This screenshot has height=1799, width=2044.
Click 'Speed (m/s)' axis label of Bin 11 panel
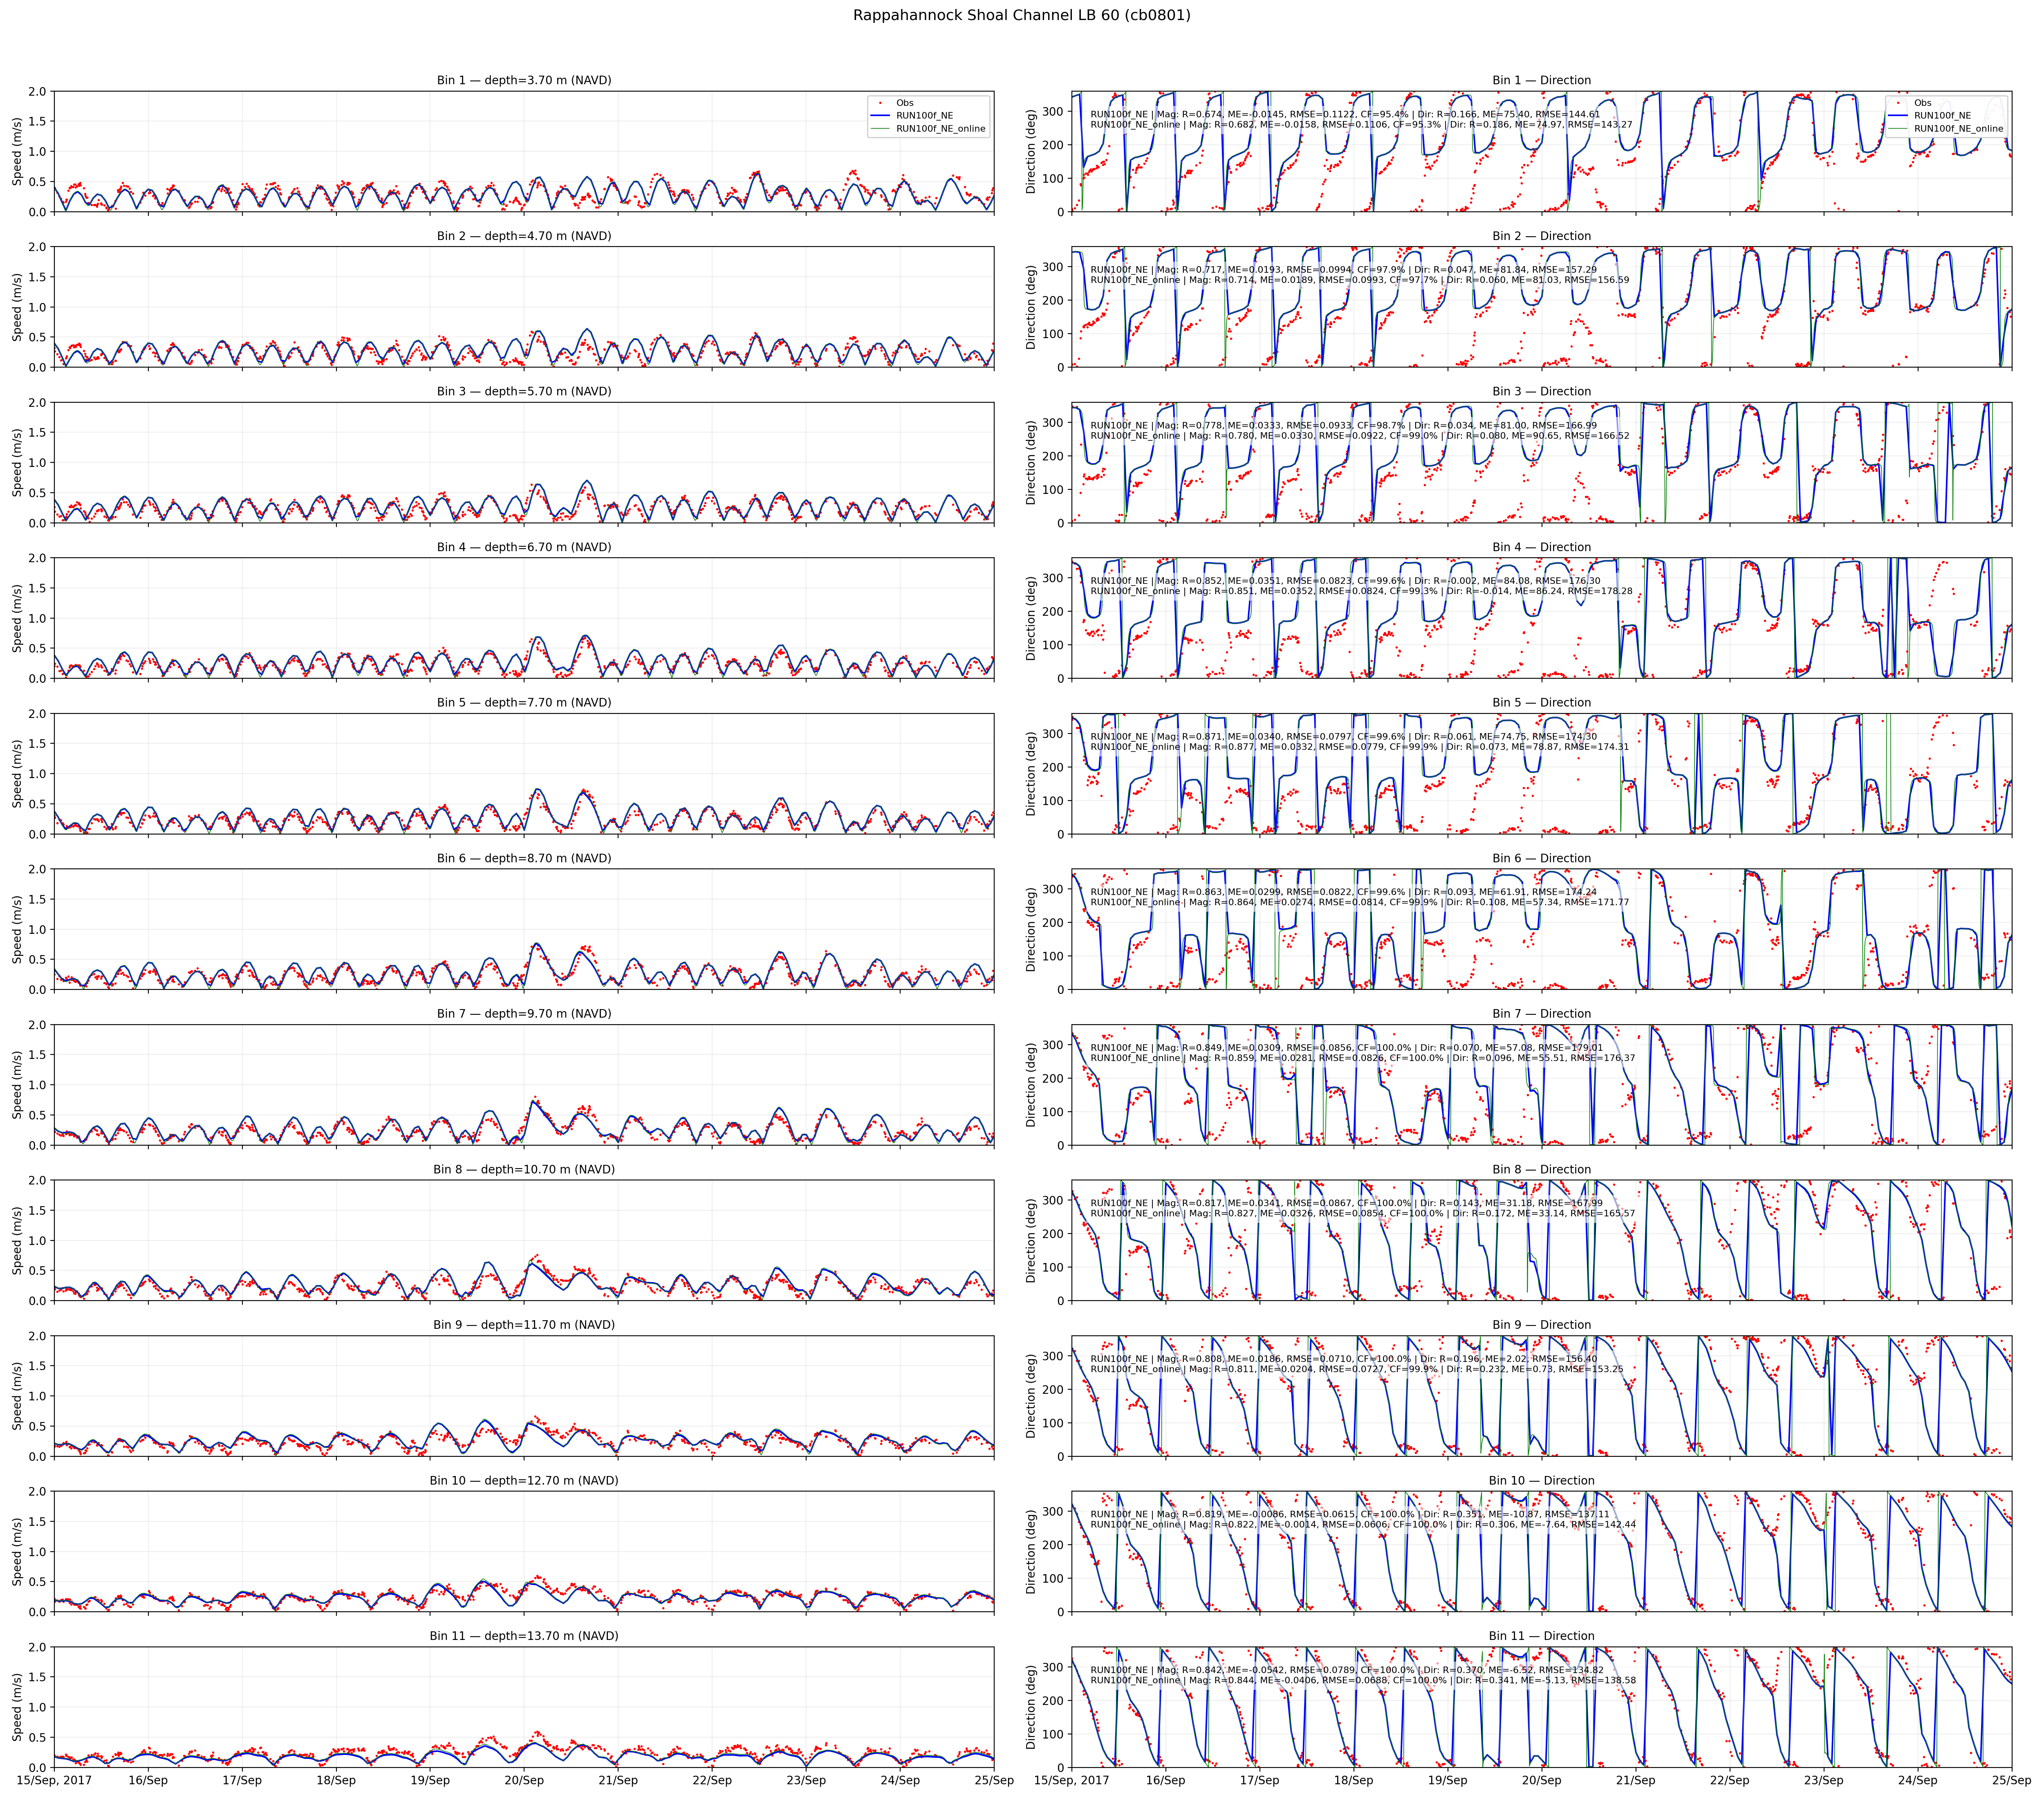pos(18,1707)
